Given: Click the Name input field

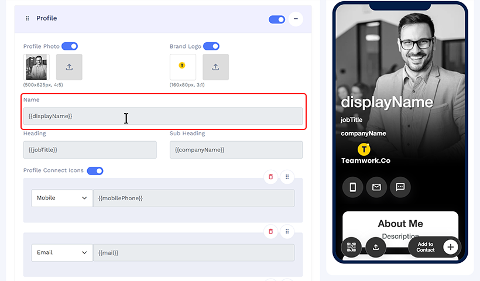Looking at the screenshot, I should coord(163,116).
